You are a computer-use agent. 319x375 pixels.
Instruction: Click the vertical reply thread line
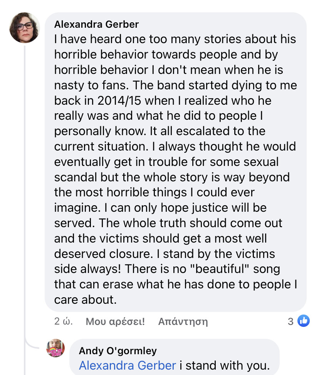pyautogui.click(x=24, y=191)
